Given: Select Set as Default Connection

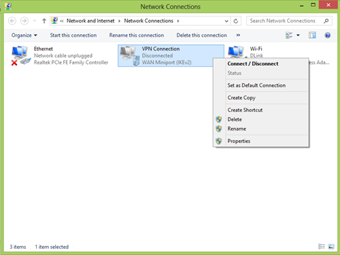Looking at the screenshot, I should (x=256, y=86).
